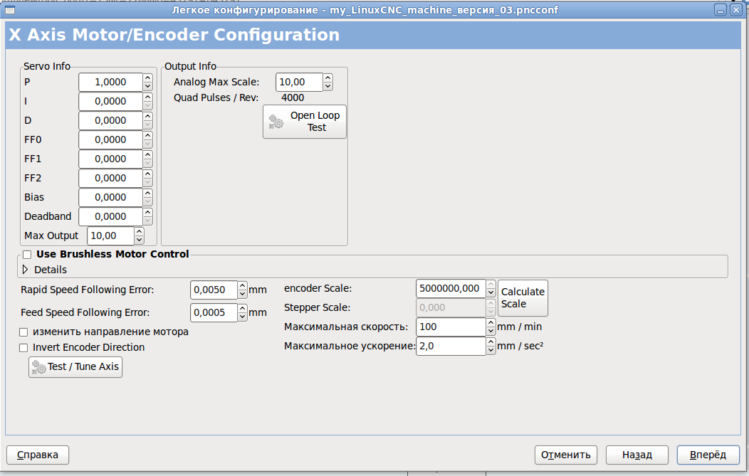
Task: Click gears icon on Test / Tune Axis
Action: [38, 366]
